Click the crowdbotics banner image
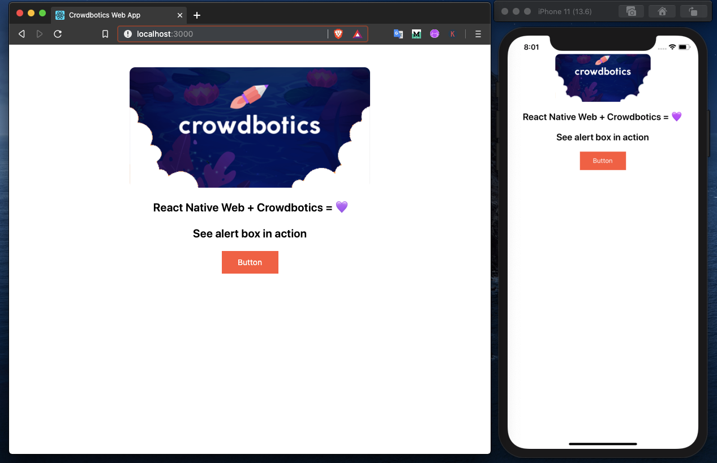The width and height of the screenshot is (717, 463). click(x=250, y=127)
